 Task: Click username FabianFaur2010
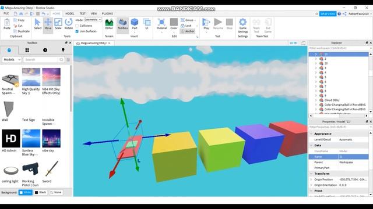tap(358, 14)
